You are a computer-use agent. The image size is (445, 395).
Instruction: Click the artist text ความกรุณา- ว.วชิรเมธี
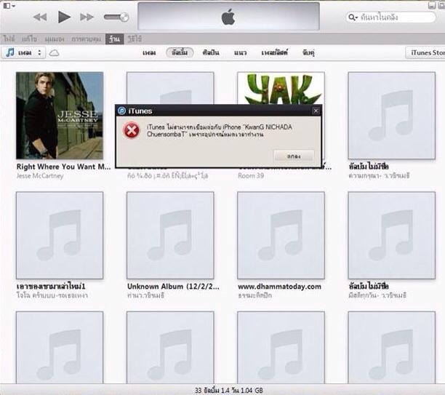pos(379,176)
